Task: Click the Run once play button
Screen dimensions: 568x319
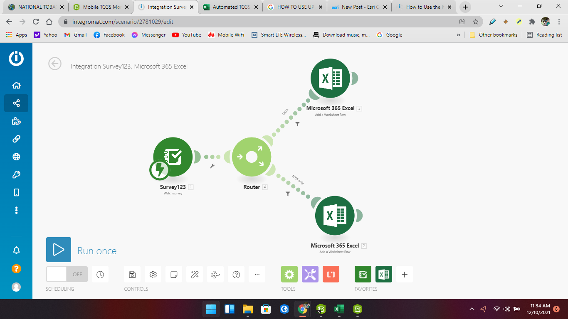Action: (x=59, y=250)
